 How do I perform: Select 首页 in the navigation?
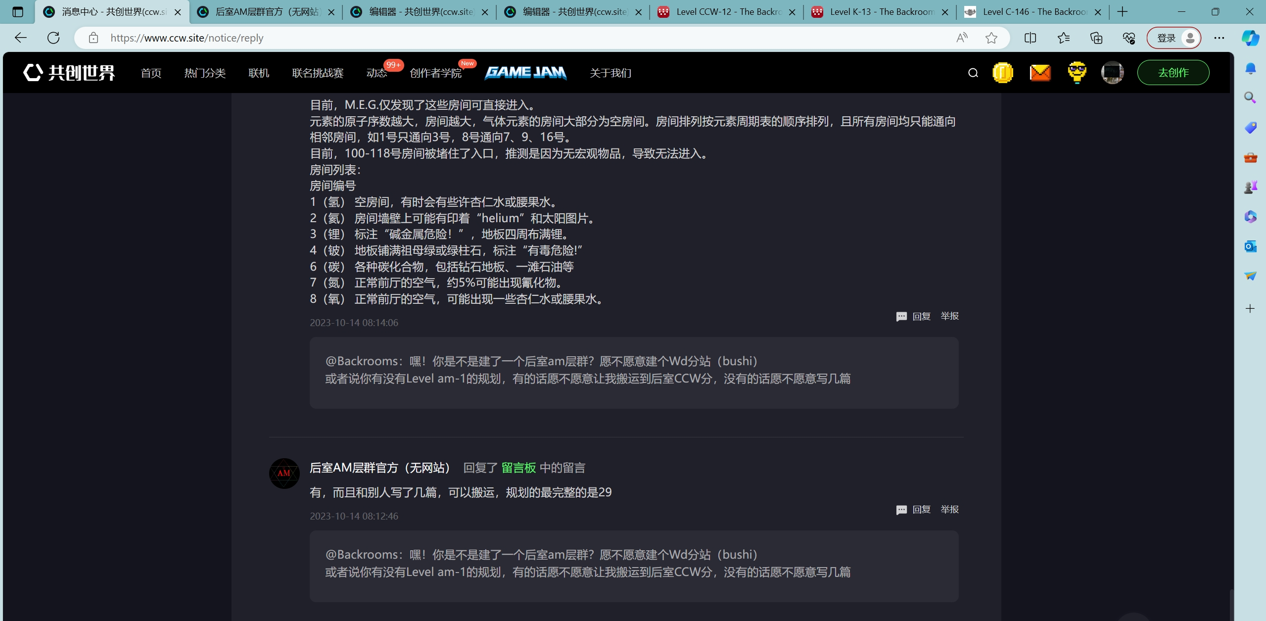click(151, 73)
